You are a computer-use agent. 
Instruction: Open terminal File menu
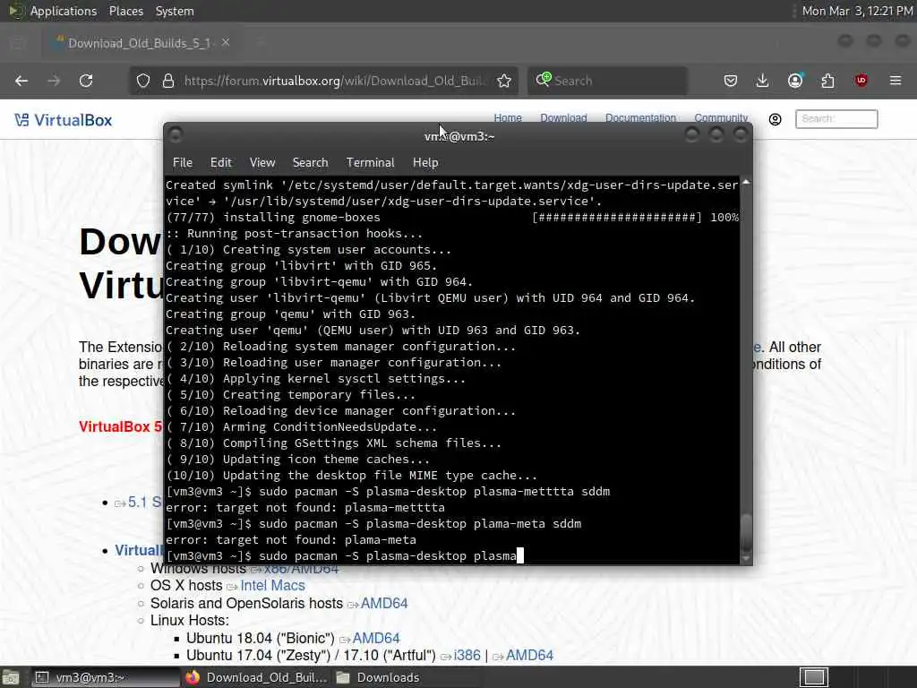183,163
